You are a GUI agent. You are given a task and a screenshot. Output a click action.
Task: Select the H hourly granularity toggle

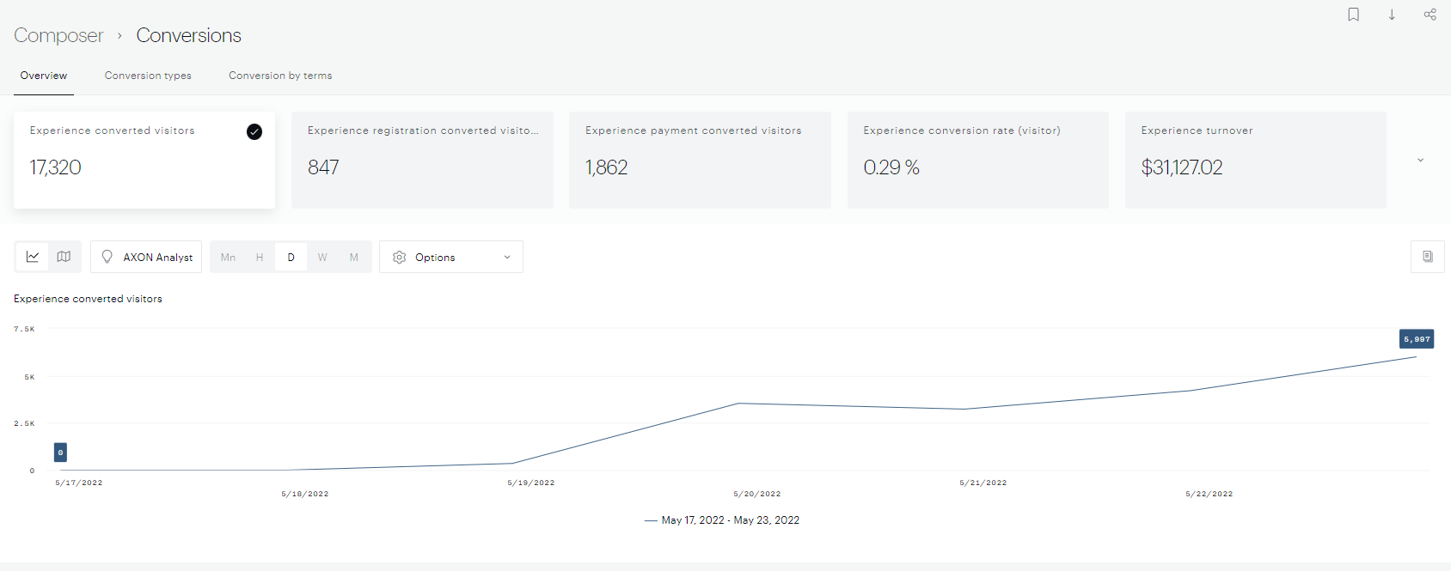coord(260,257)
